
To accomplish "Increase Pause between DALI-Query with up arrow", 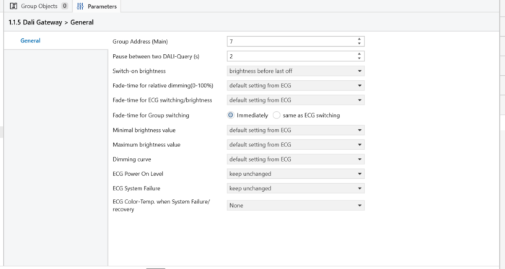I will (359, 54).
